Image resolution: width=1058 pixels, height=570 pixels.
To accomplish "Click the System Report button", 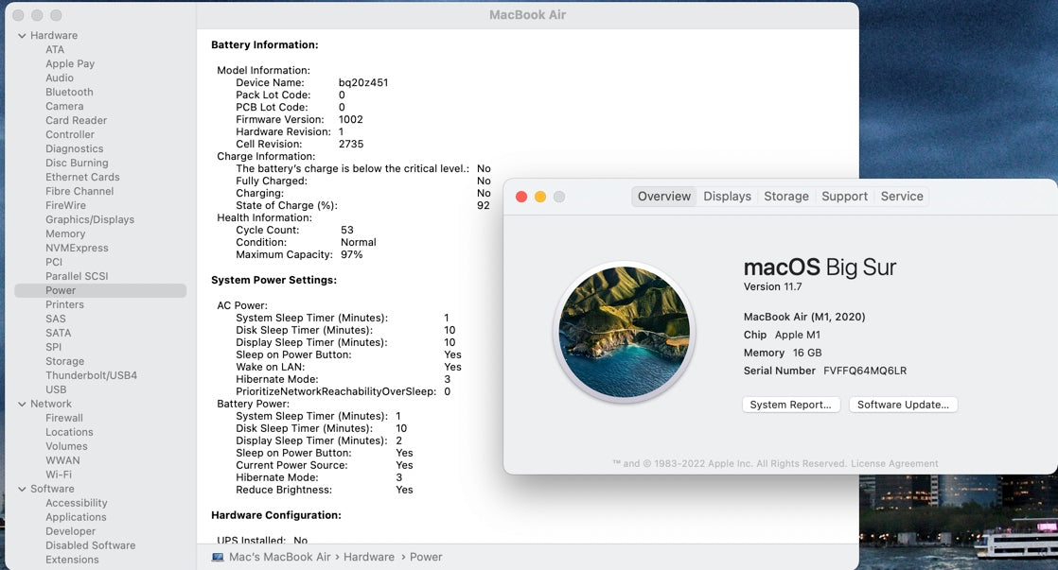I will (790, 405).
